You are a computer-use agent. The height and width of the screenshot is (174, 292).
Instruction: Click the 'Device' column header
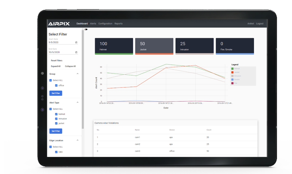pos(172,130)
